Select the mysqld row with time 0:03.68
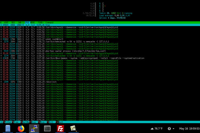 pos(100,108)
